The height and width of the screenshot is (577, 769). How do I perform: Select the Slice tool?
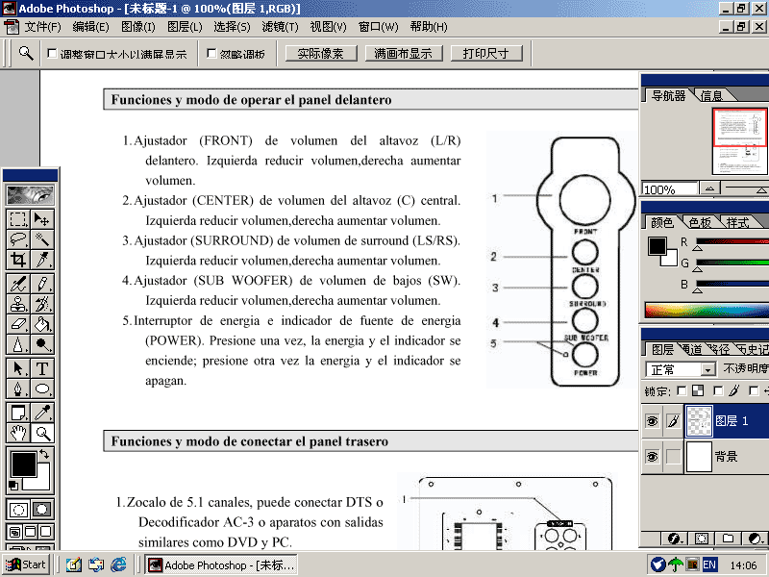[x=42, y=260]
